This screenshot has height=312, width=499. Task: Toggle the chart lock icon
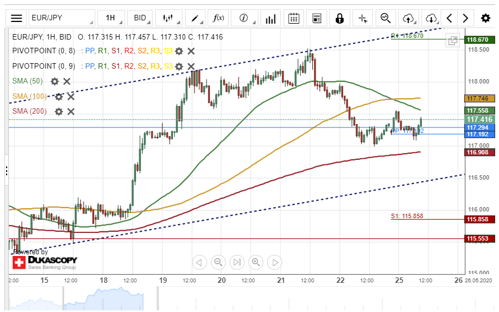click(x=340, y=18)
